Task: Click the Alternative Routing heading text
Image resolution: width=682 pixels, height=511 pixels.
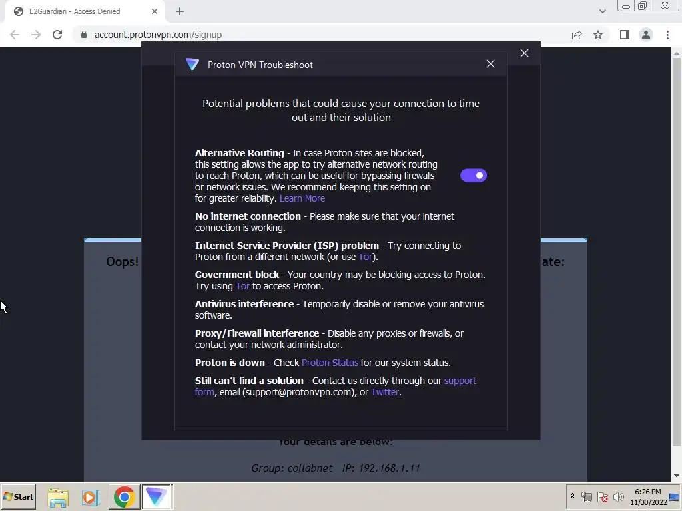Action: (239, 153)
